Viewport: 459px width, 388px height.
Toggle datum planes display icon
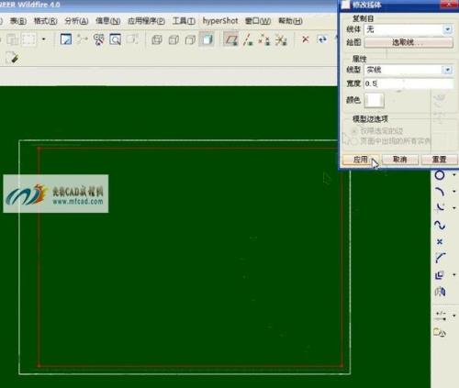(x=231, y=39)
